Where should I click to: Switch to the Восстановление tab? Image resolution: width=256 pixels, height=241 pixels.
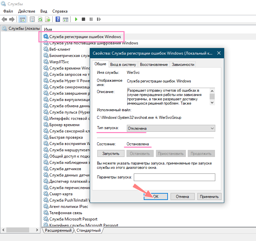click(154, 65)
